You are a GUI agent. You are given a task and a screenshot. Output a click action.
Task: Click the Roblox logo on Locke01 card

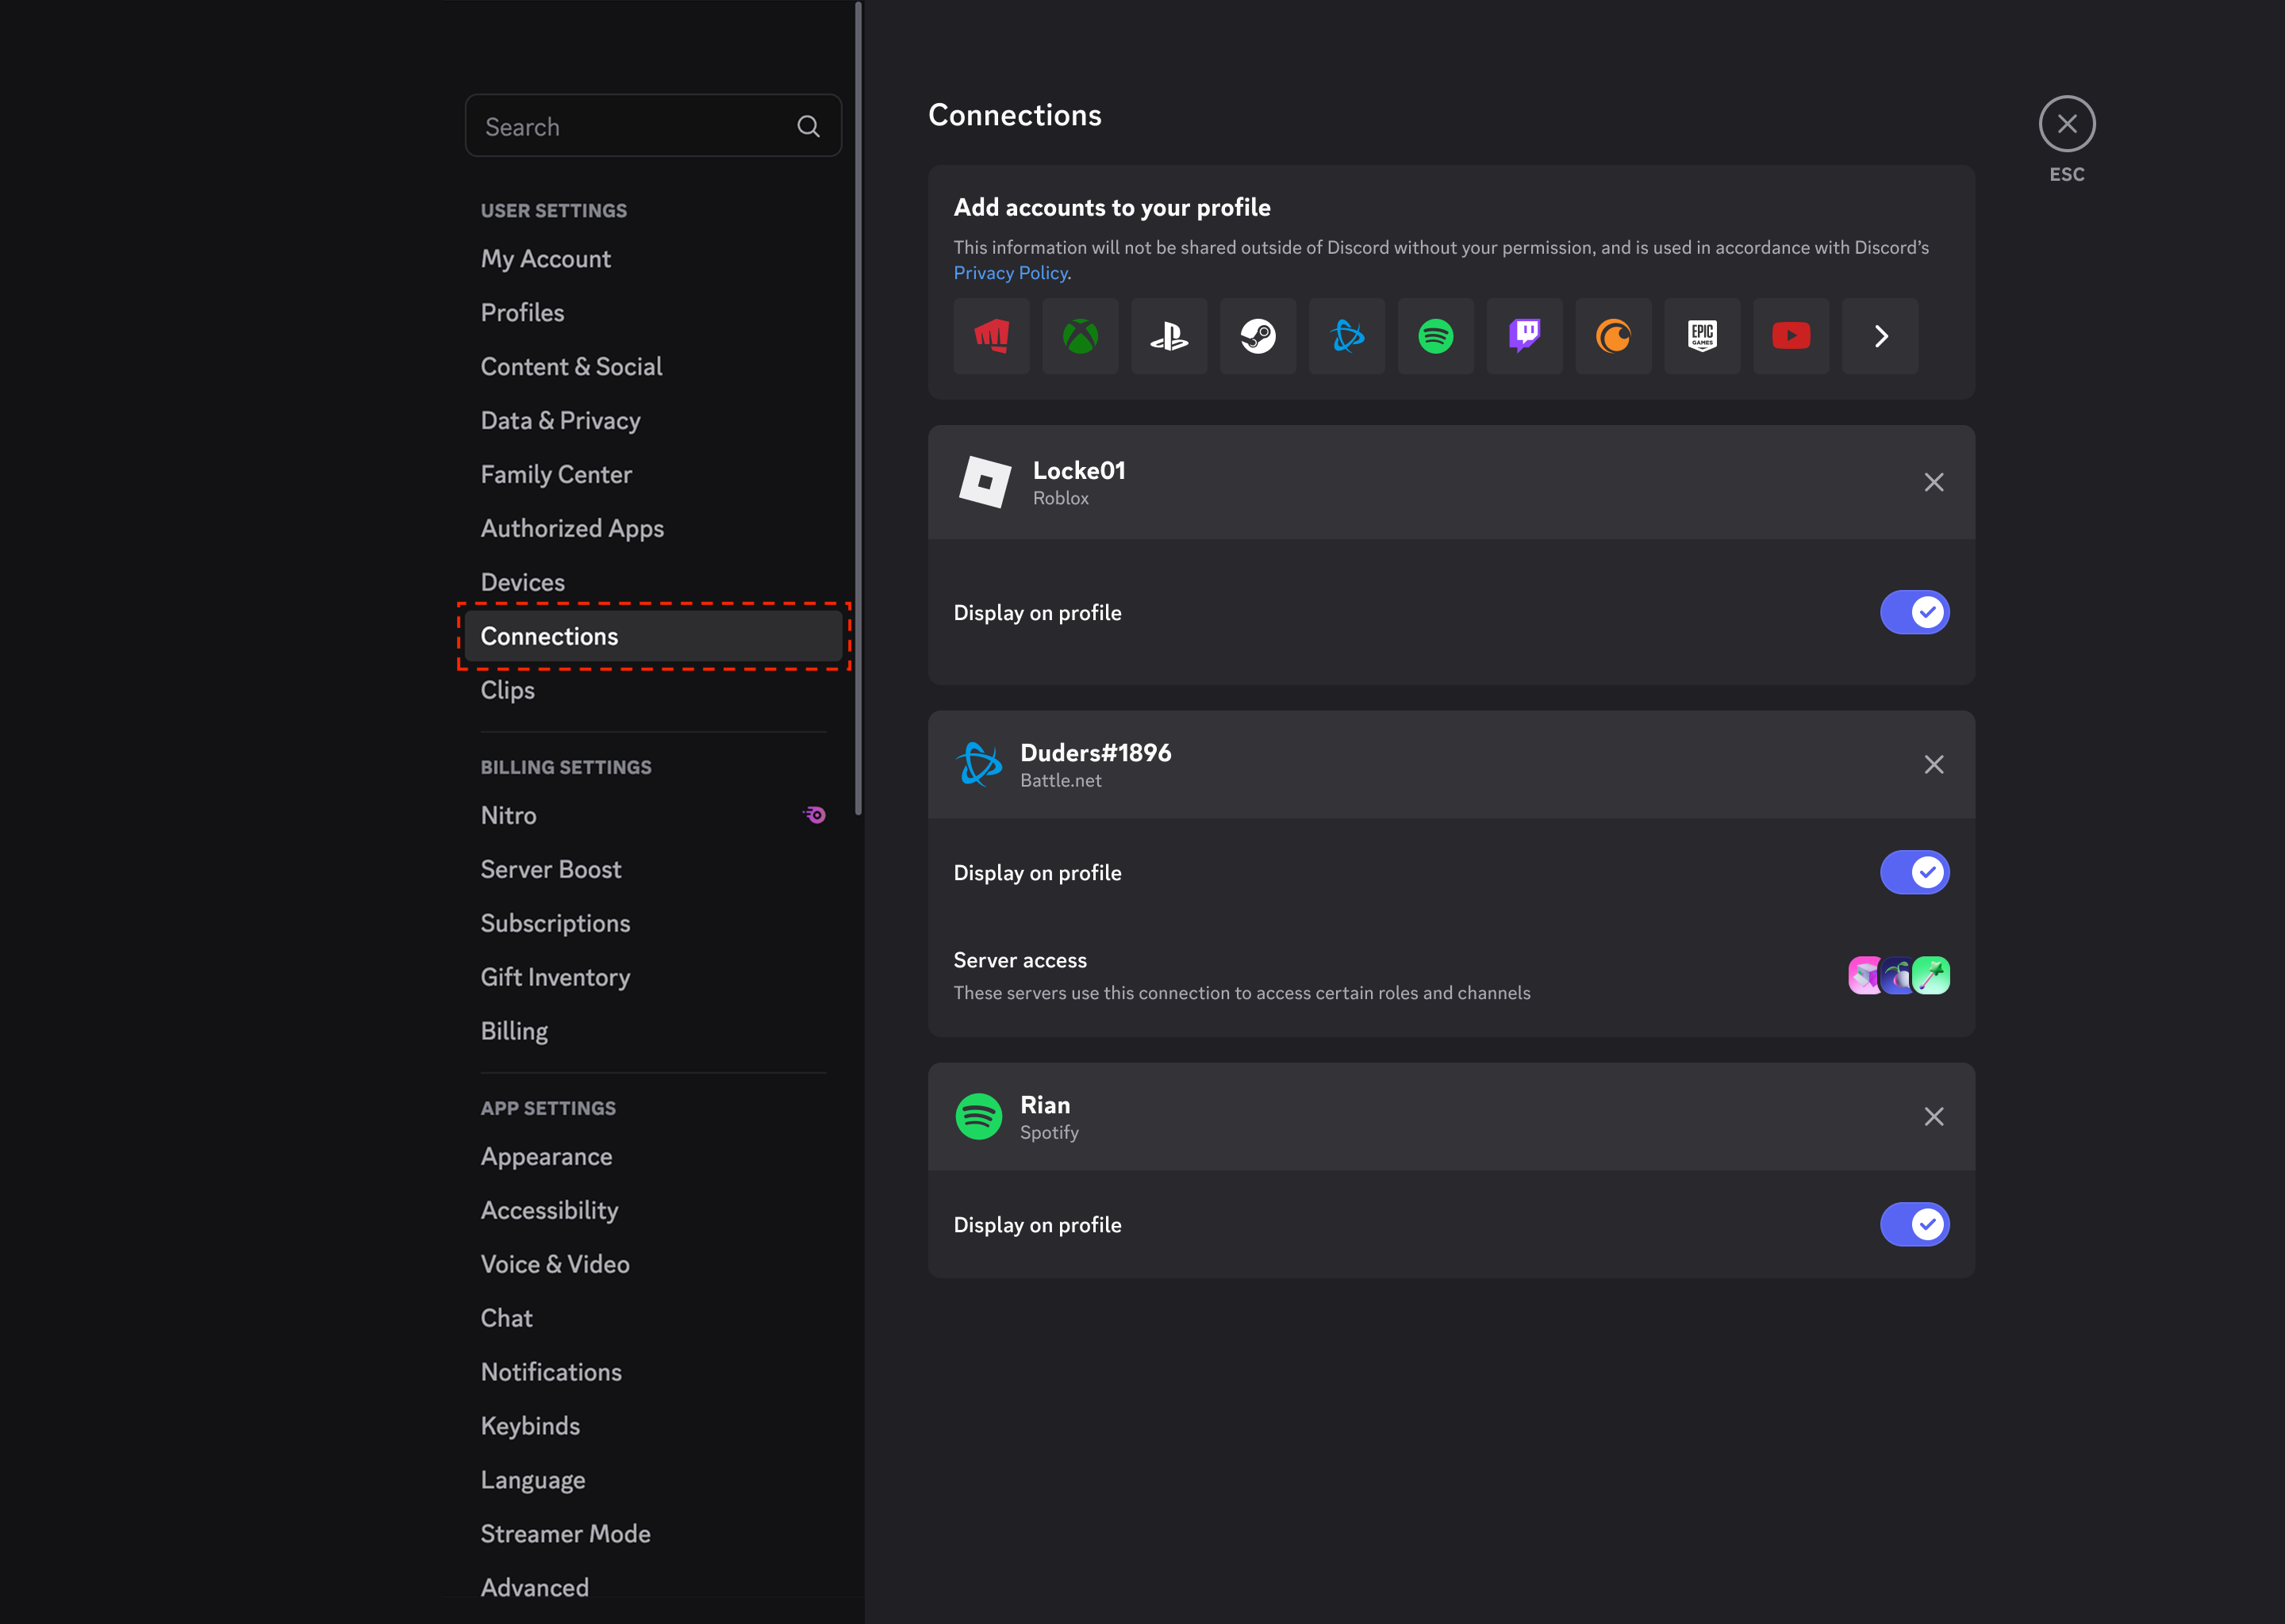click(x=985, y=482)
